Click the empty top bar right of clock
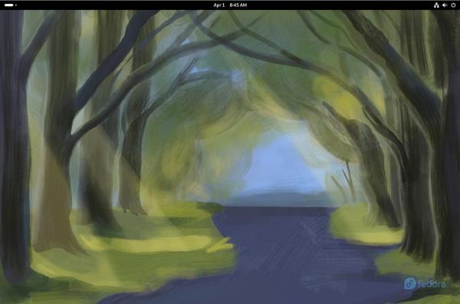The height and width of the screenshot is (304, 460). [x=340, y=5]
